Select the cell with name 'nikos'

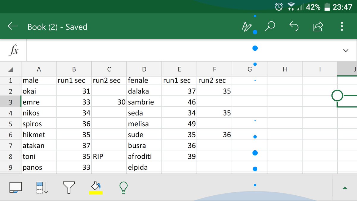39,113
